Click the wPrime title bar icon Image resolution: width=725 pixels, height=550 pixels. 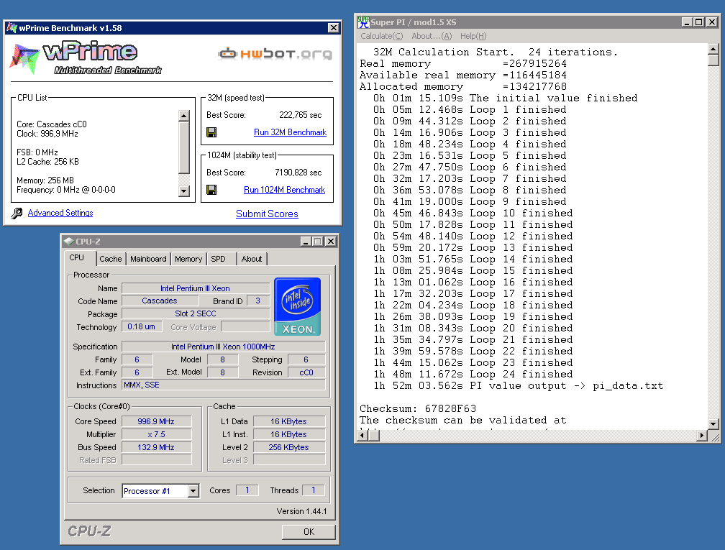pos(12,28)
